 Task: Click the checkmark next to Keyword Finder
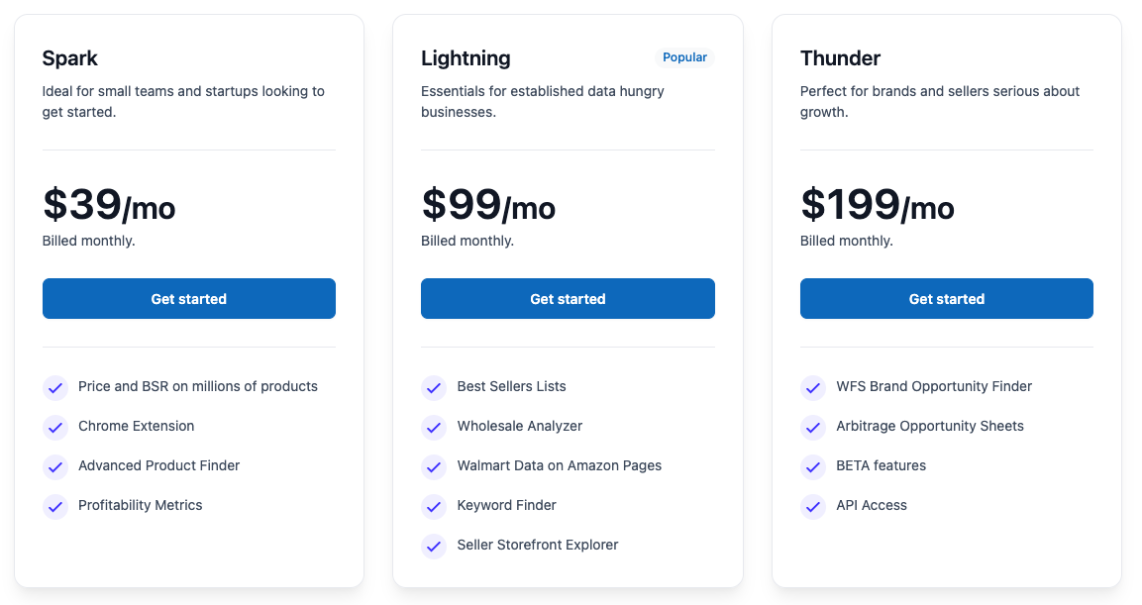tap(434, 506)
